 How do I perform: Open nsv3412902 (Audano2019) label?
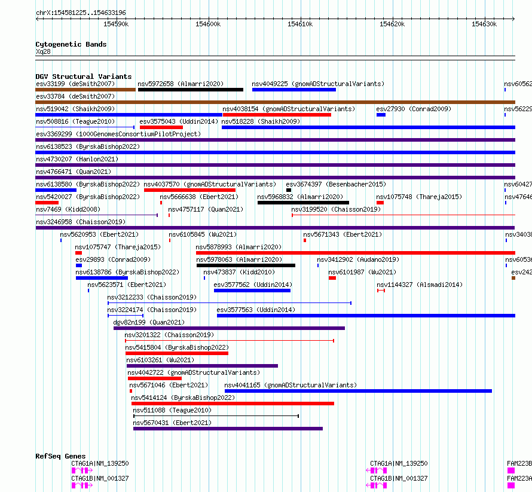click(358, 259)
